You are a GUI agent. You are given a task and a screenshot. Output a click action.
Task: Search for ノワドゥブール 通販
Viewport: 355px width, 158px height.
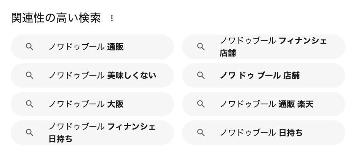click(86, 47)
